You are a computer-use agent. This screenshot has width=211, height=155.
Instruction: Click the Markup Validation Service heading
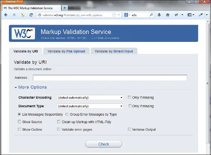pyautogui.click(x=76, y=32)
